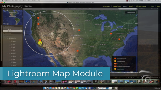Screen dimensions: 161x90
Task: Click the orange photo pin in Washington
Action: point(38,18)
